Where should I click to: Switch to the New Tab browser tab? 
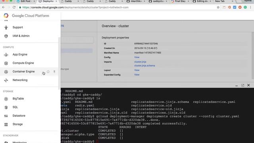pos(224,1)
